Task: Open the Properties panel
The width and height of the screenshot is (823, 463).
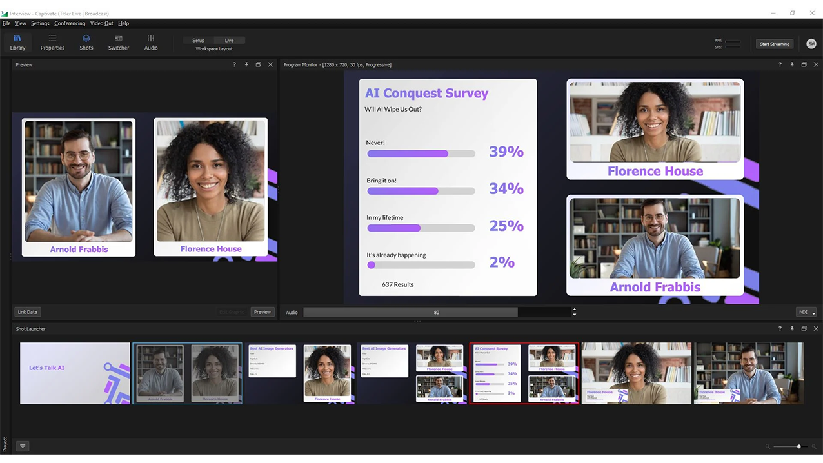Action: [52, 43]
